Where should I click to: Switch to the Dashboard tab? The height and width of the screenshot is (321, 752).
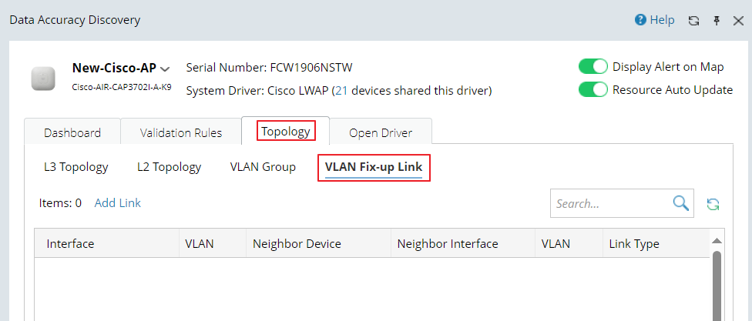point(72,132)
